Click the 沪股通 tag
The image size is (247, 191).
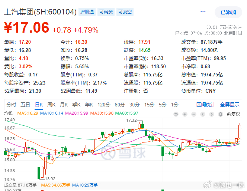point(87,12)
